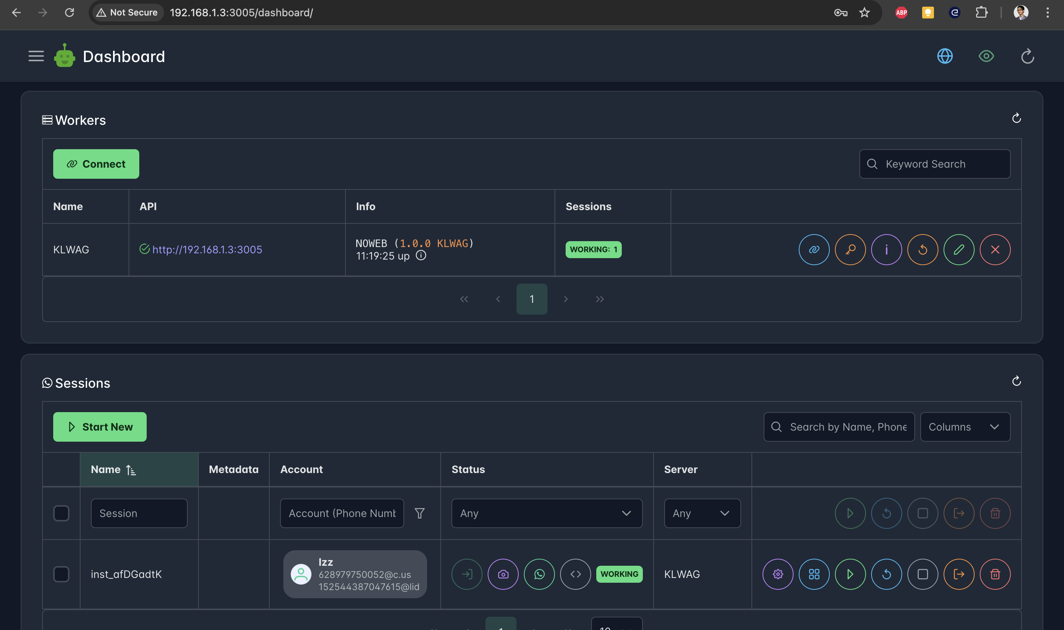Expand the Status filter Any dropdown

click(x=546, y=513)
